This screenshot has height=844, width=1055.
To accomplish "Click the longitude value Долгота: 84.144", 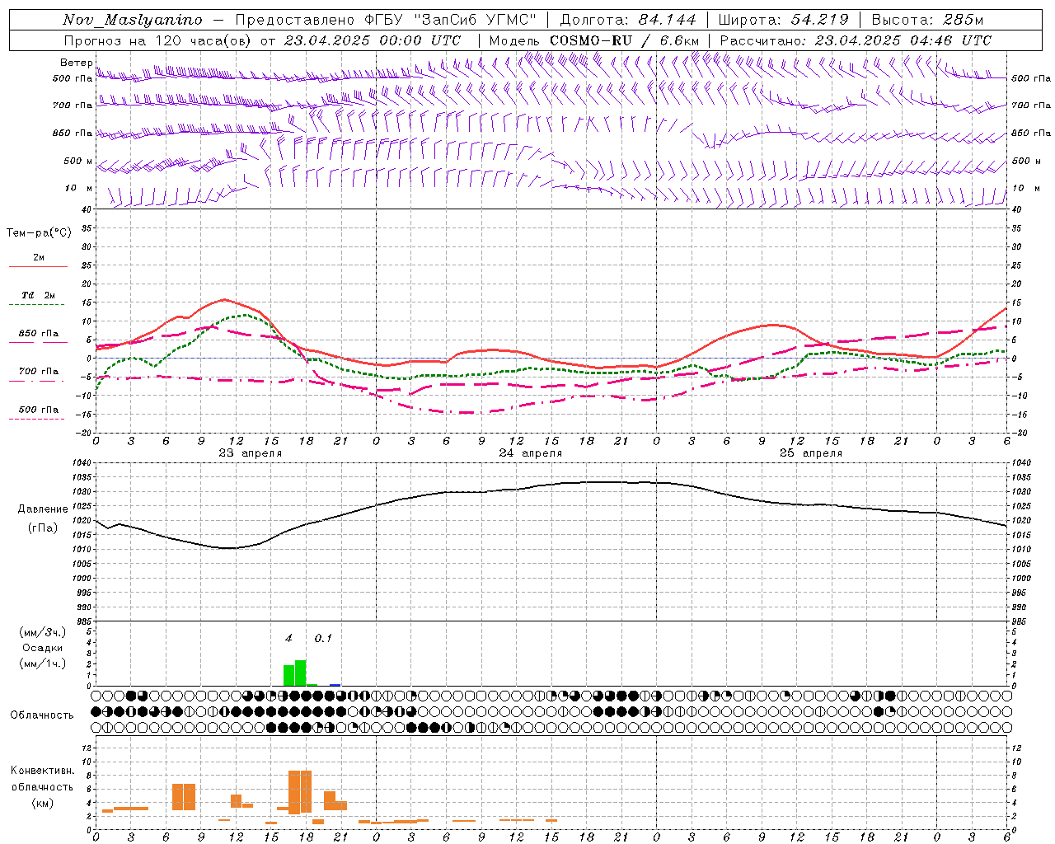I will click(628, 20).
